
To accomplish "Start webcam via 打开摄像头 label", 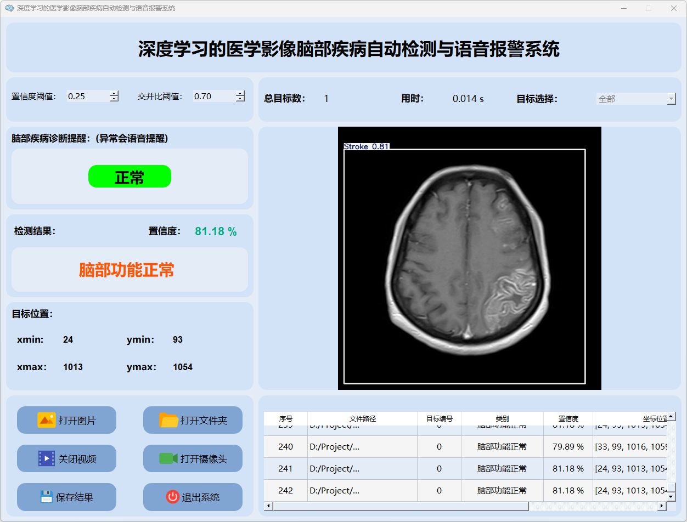I will [204, 459].
